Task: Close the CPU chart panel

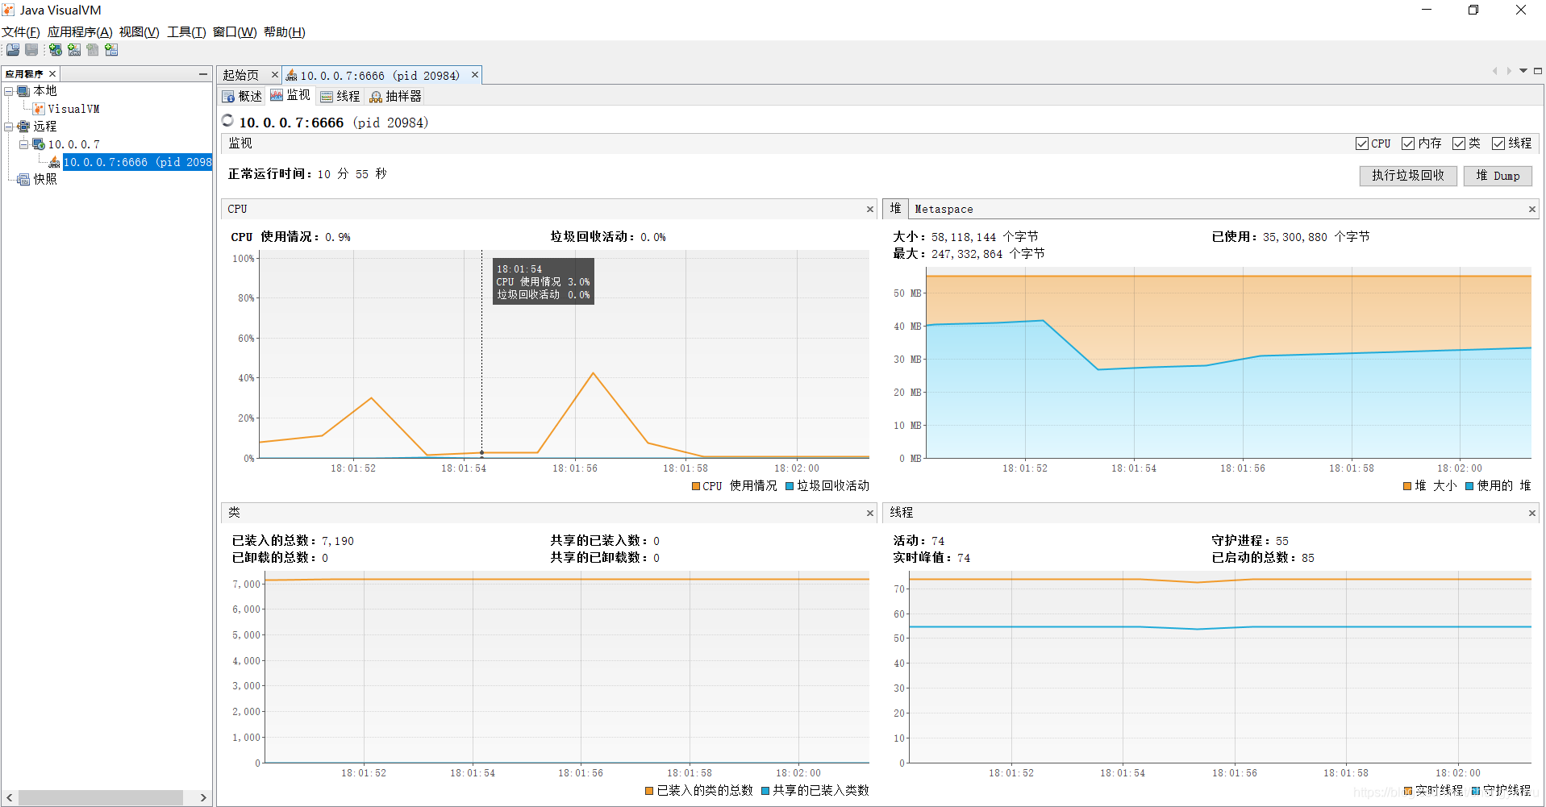Action: (x=870, y=210)
